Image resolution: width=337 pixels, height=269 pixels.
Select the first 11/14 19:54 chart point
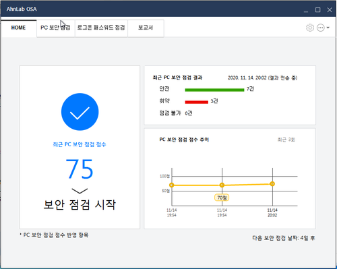[172, 185]
